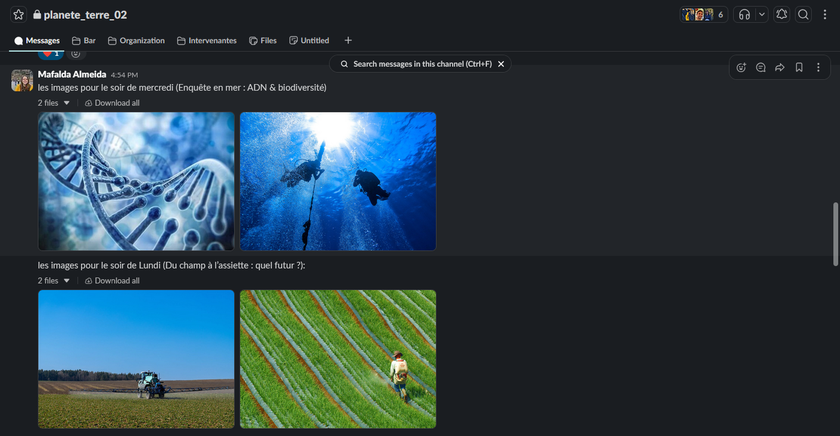Open huddle options dropdown chevron

(x=762, y=14)
